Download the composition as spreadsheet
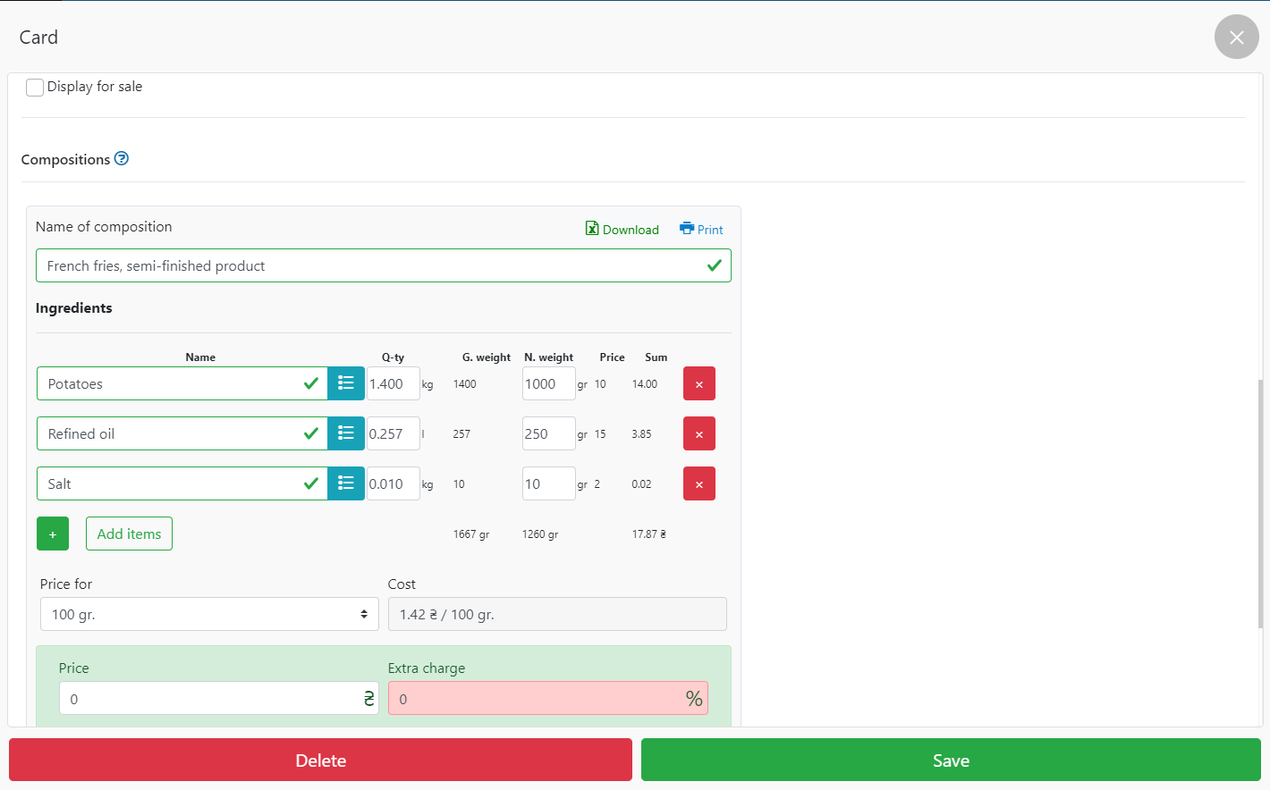The height and width of the screenshot is (790, 1270). (x=622, y=229)
